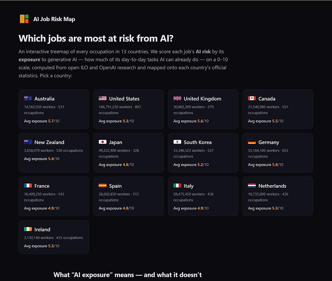Screen dimensions: 332x281
Task: Open the Australia country name link
Action: point(44,99)
